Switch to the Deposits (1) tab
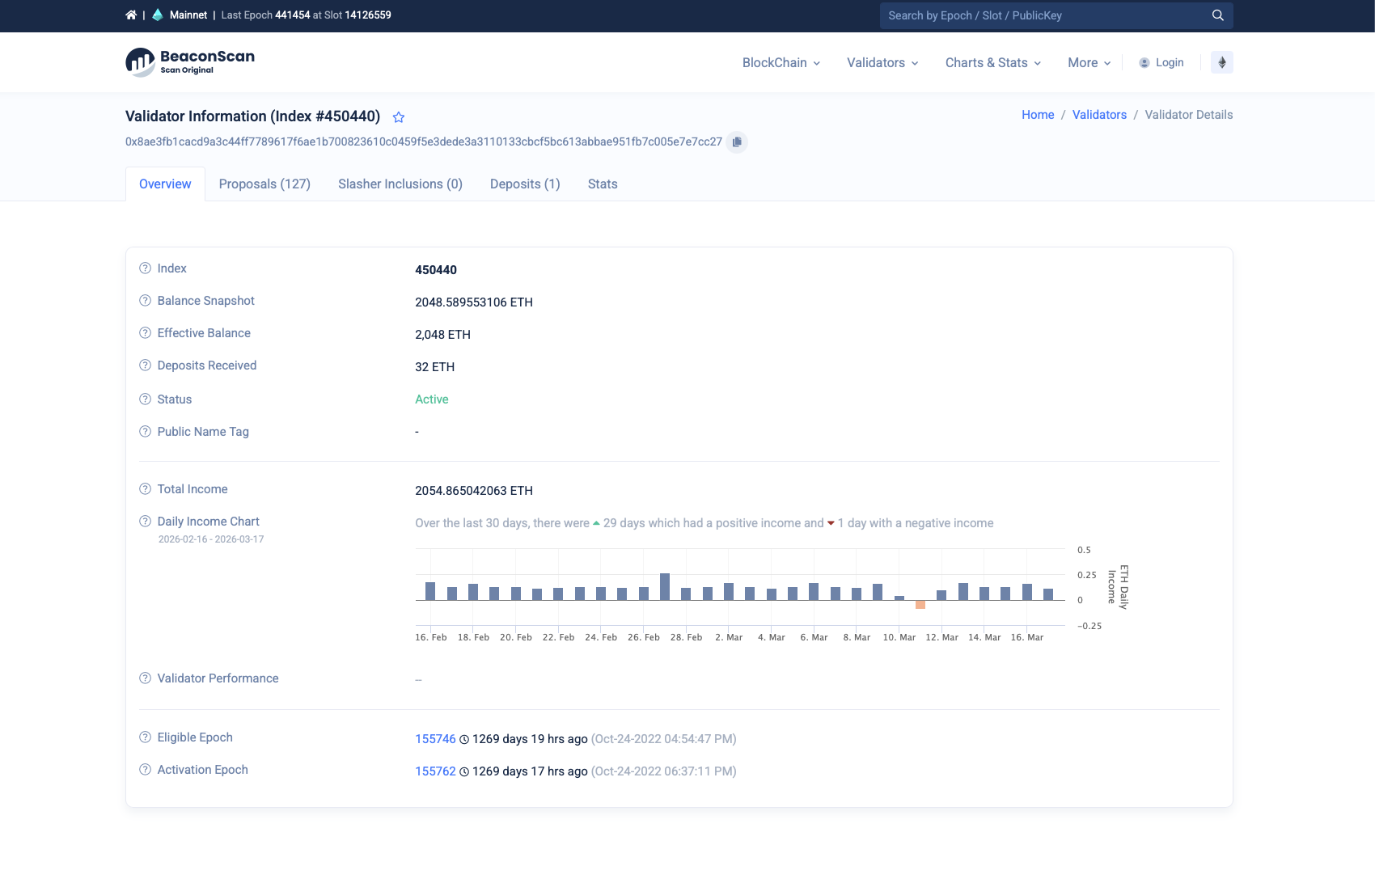The image size is (1375, 883). pyautogui.click(x=525, y=184)
